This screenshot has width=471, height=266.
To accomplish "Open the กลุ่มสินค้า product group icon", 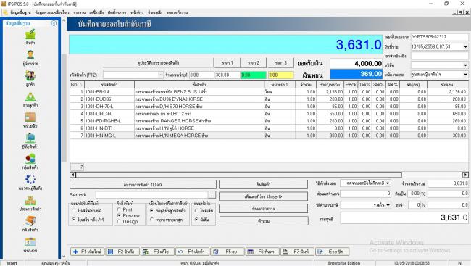I will click(30, 159).
